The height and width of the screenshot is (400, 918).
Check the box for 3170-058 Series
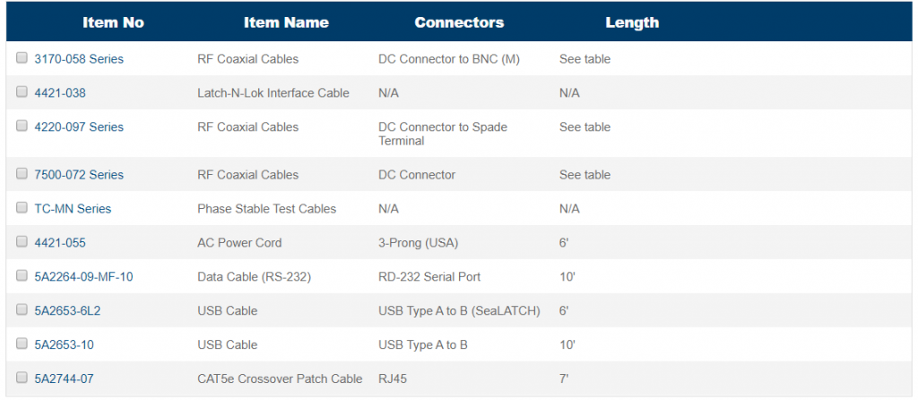[x=22, y=58]
